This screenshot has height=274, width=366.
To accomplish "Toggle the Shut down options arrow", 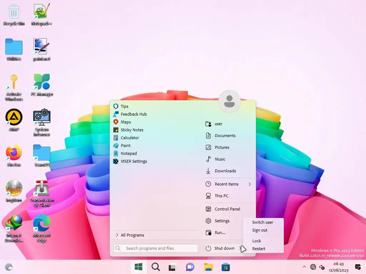I will 241,248.
